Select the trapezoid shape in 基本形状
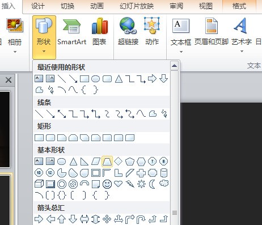The width and height of the screenshot is (262, 225). pyautogui.click(x=107, y=162)
